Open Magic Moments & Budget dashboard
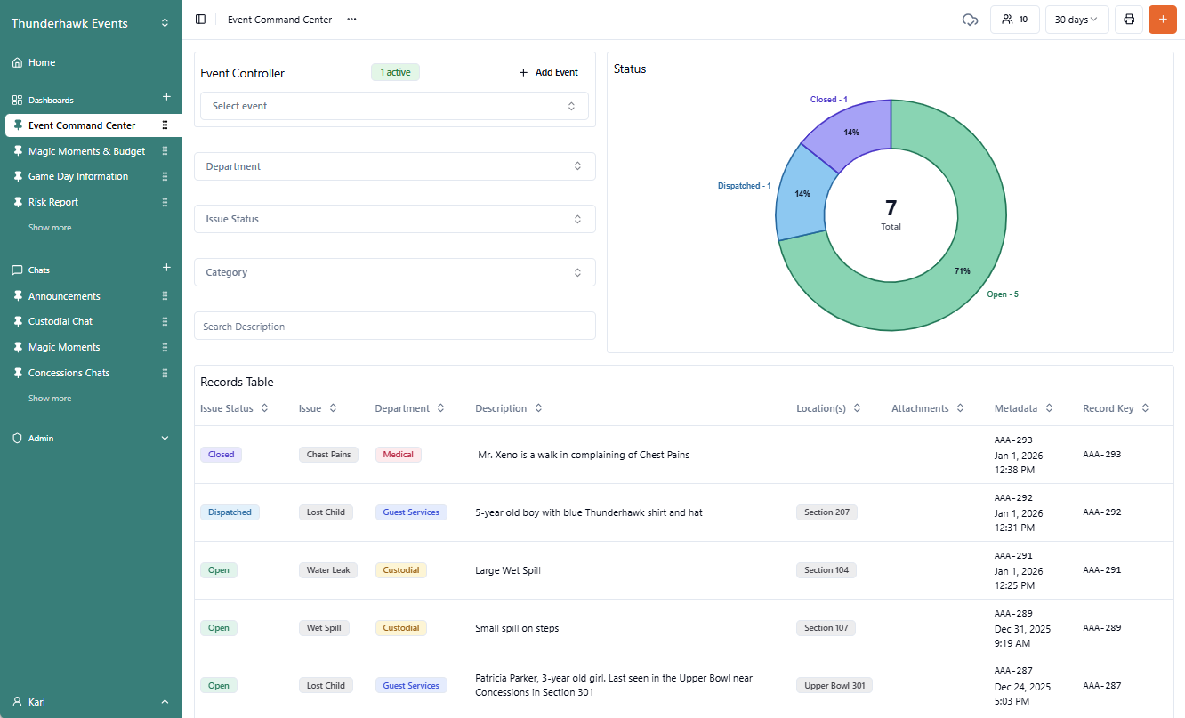Screen dimensions: 1185x718 86,151
